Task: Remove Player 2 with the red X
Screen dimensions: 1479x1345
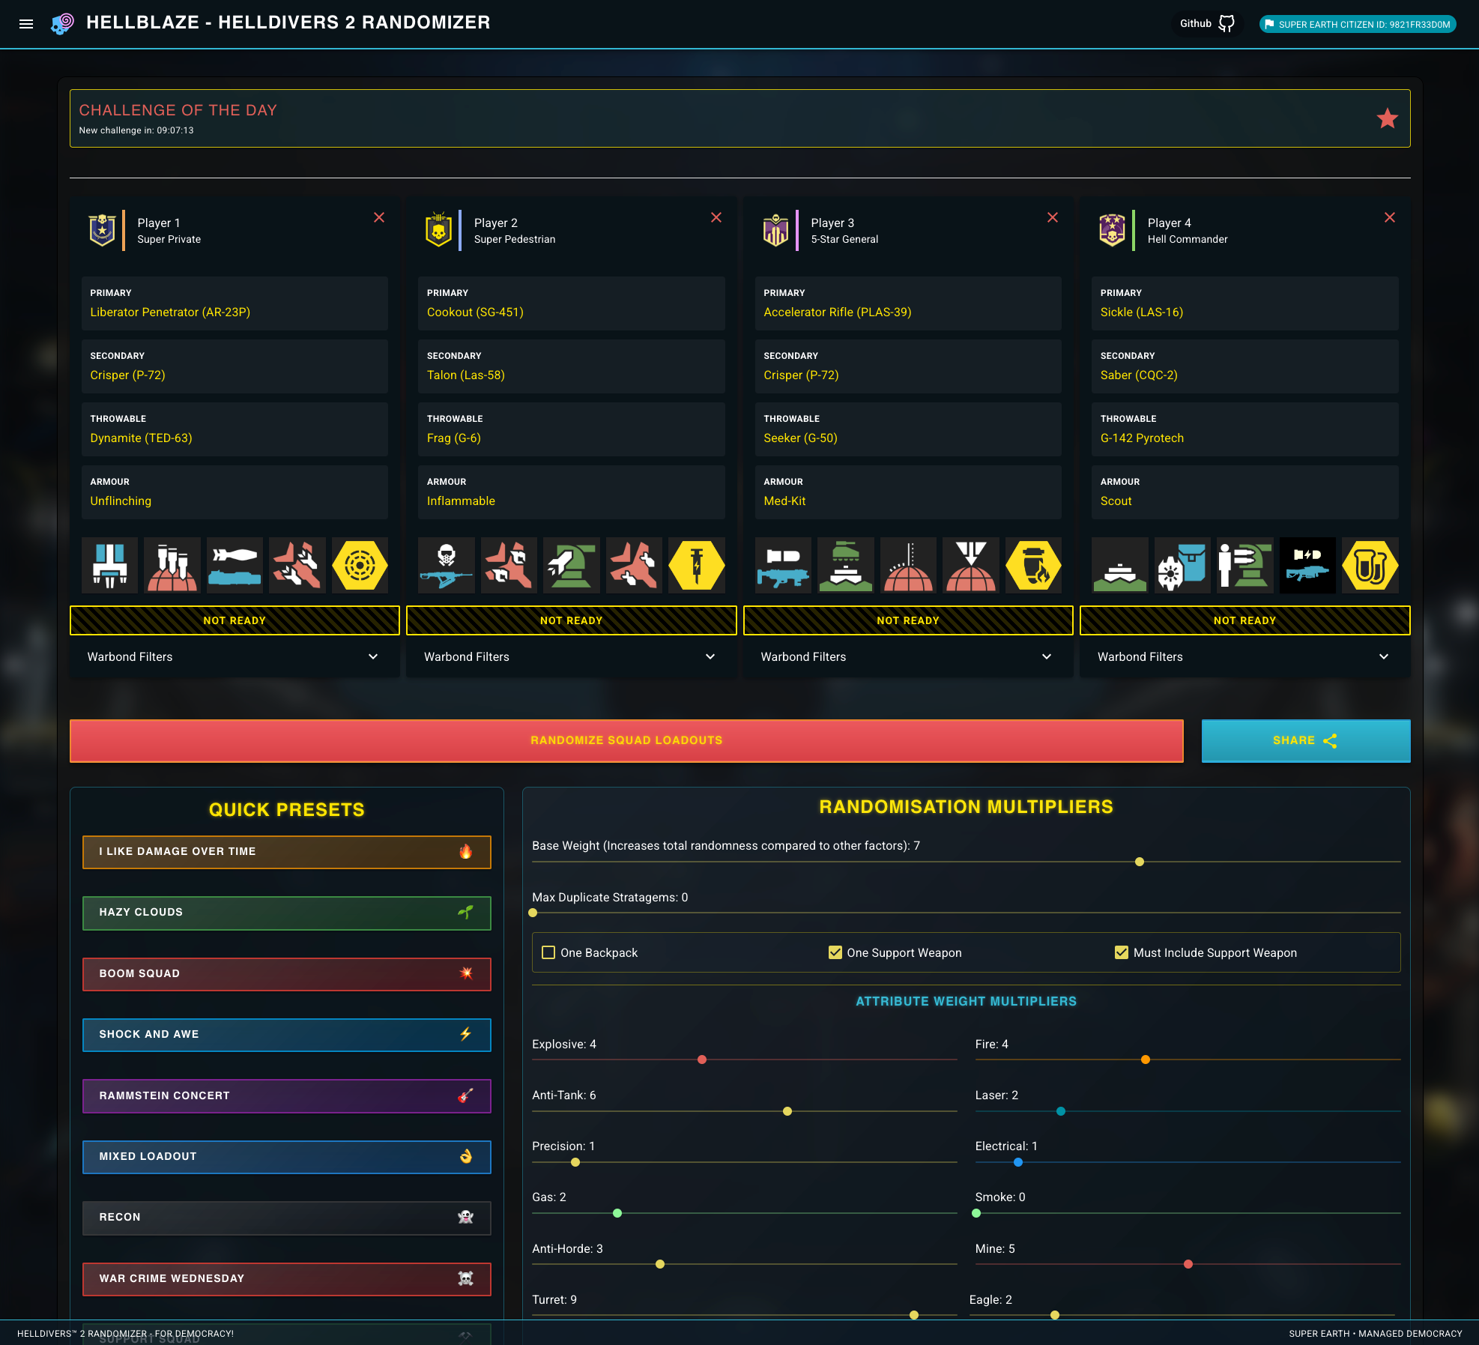Action: coord(716,217)
